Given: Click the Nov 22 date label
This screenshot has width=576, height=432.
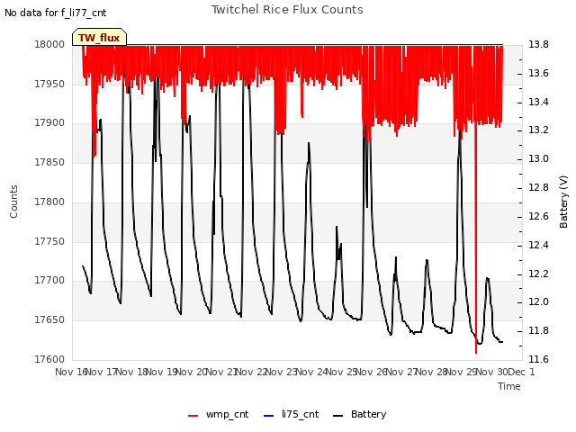Looking at the screenshot, I should [252, 372].
